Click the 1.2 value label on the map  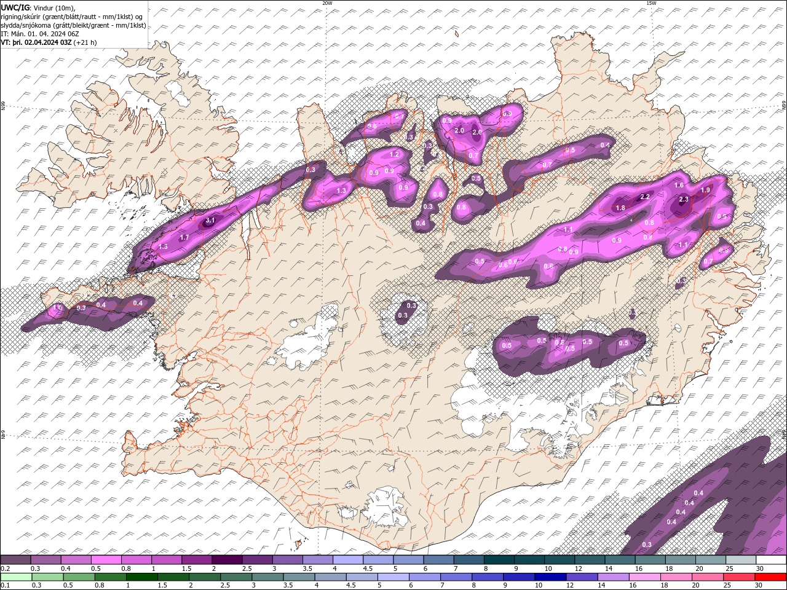click(x=395, y=154)
